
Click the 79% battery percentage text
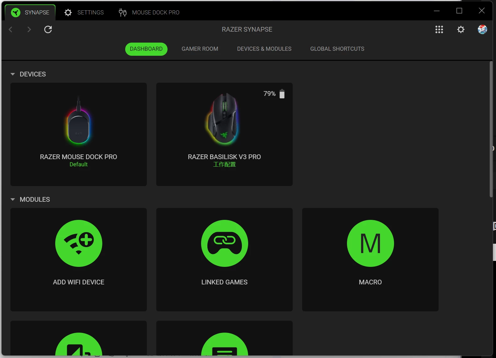[x=269, y=94]
